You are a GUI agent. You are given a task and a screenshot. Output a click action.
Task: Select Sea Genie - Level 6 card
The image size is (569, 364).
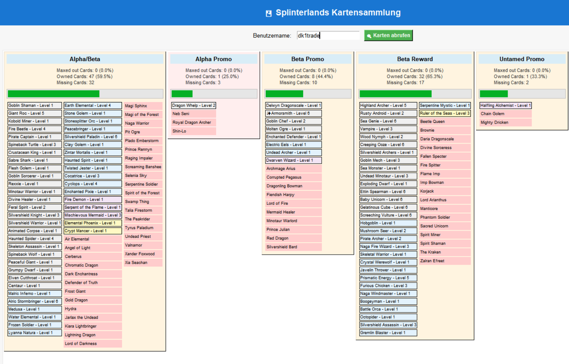coord(388,121)
